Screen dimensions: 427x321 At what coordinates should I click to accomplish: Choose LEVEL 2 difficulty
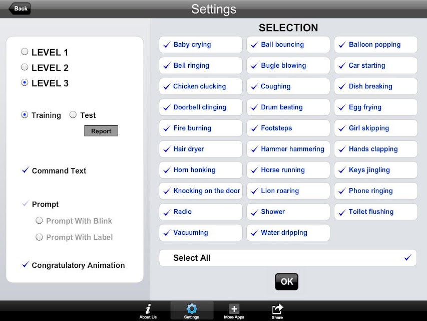[25, 67]
